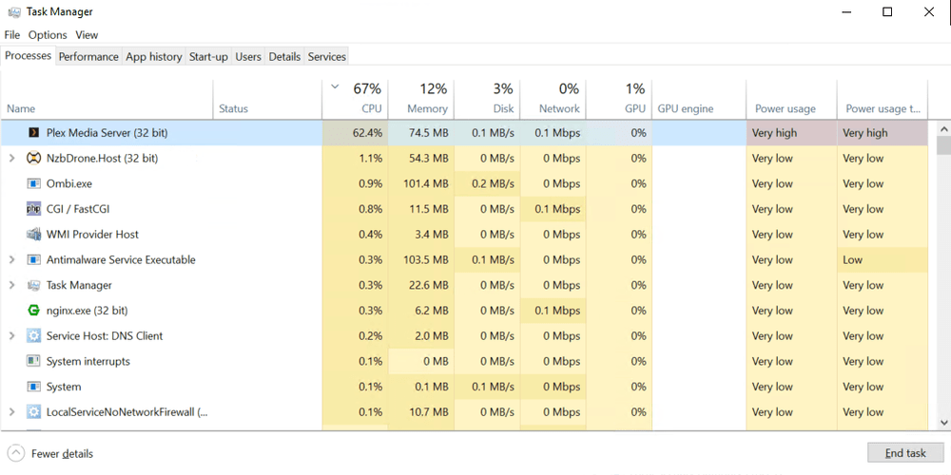Click the Very high power usage for Plex

[x=774, y=133]
